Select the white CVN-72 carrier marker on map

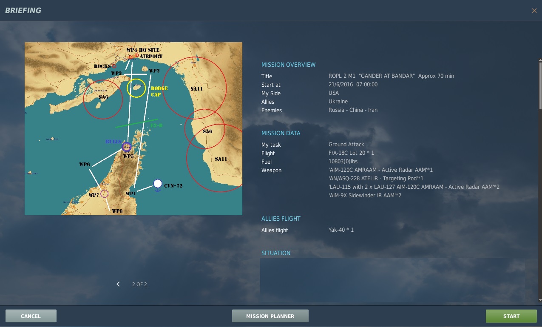coord(158,184)
